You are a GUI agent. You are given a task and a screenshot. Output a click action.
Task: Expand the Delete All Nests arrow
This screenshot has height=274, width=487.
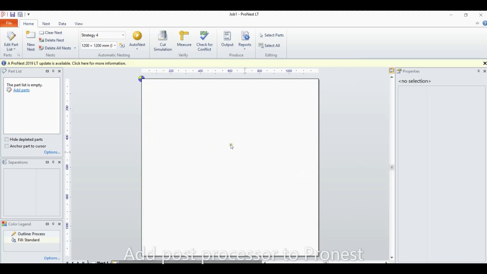(x=75, y=48)
